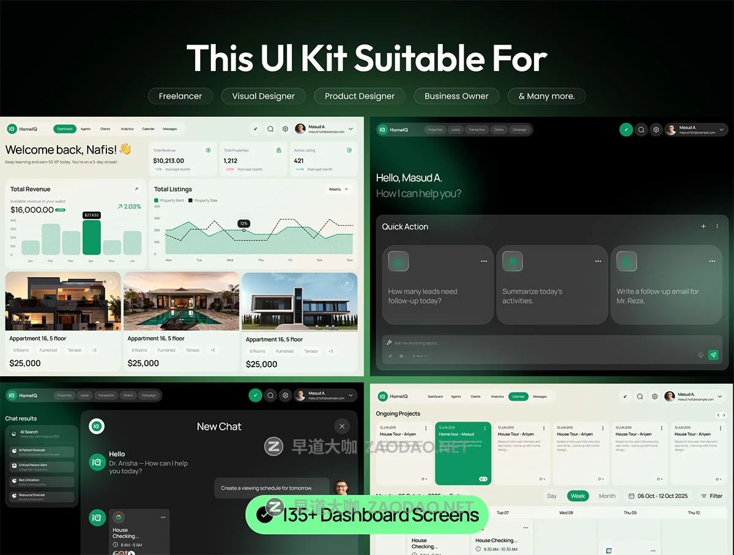Image resolution: width=734 pixels, height=555 pixels.
Task: Click search icon on Welcome back dashboard header
Action: pos(270,129)
